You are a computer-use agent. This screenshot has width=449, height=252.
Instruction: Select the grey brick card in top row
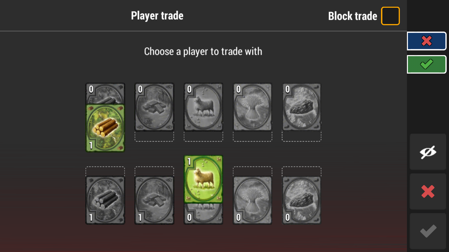[154, 107]
